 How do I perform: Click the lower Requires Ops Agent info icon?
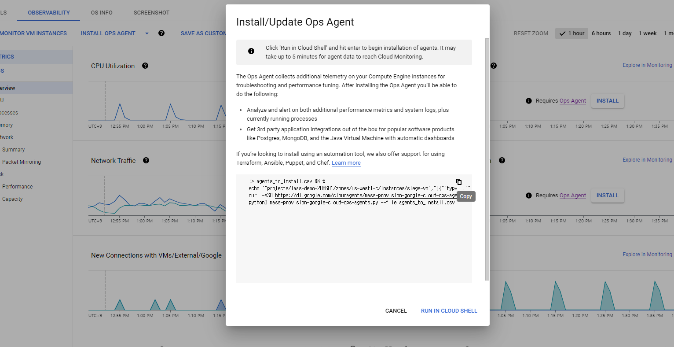click(x=529, y=196)
